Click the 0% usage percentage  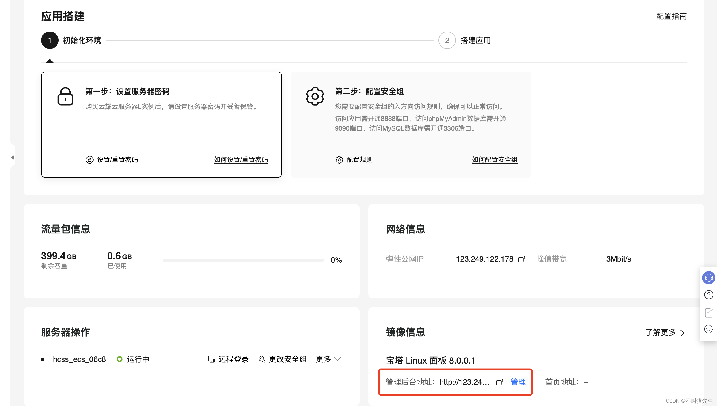(x=336, y=260)
